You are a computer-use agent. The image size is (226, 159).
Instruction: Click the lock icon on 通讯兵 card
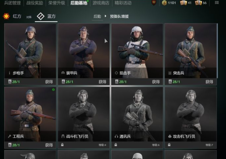(x=116, y=144)
